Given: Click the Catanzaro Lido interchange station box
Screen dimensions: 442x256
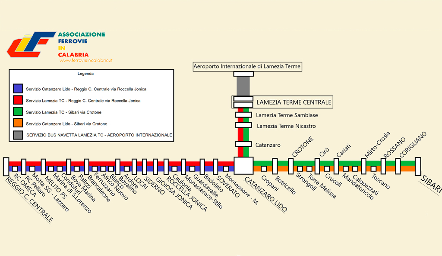Looking at the screenshot, I should (243, 166).
